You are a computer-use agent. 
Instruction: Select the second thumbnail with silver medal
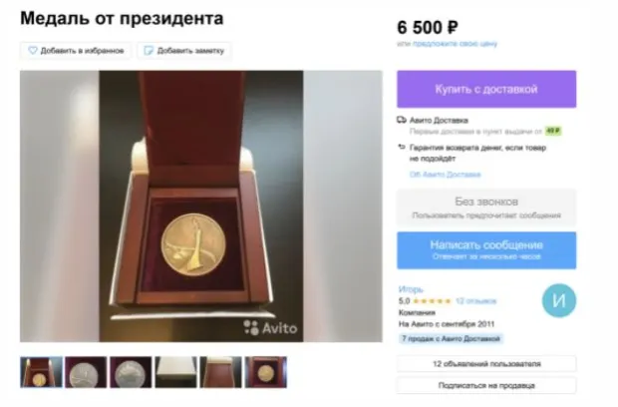[86, 372]
